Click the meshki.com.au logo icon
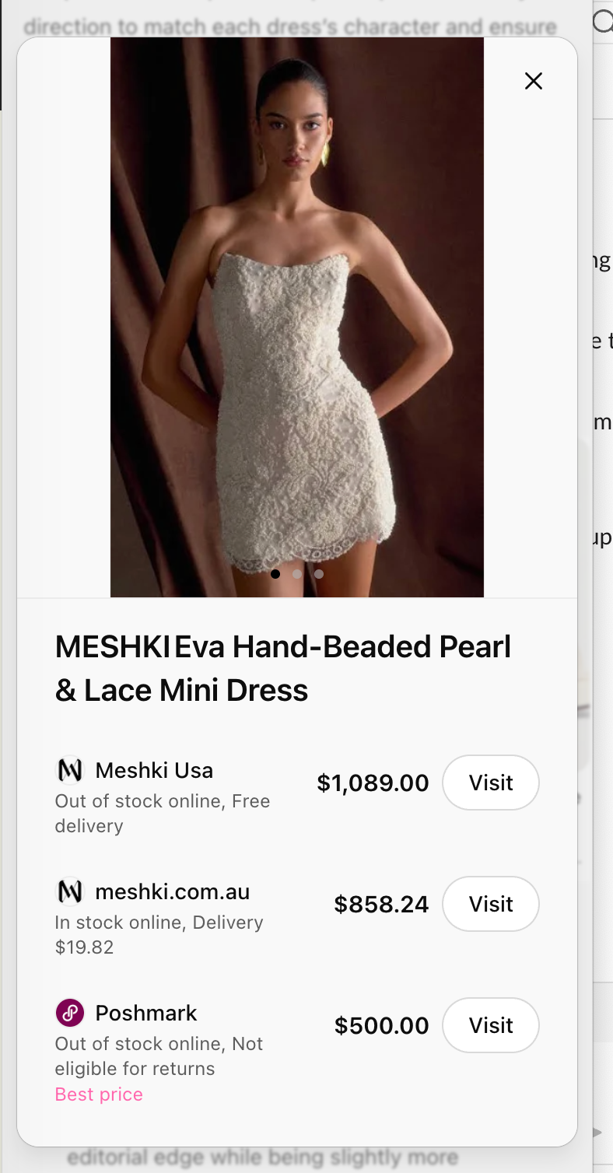613x1173 pixels. [x=70, y=891]
